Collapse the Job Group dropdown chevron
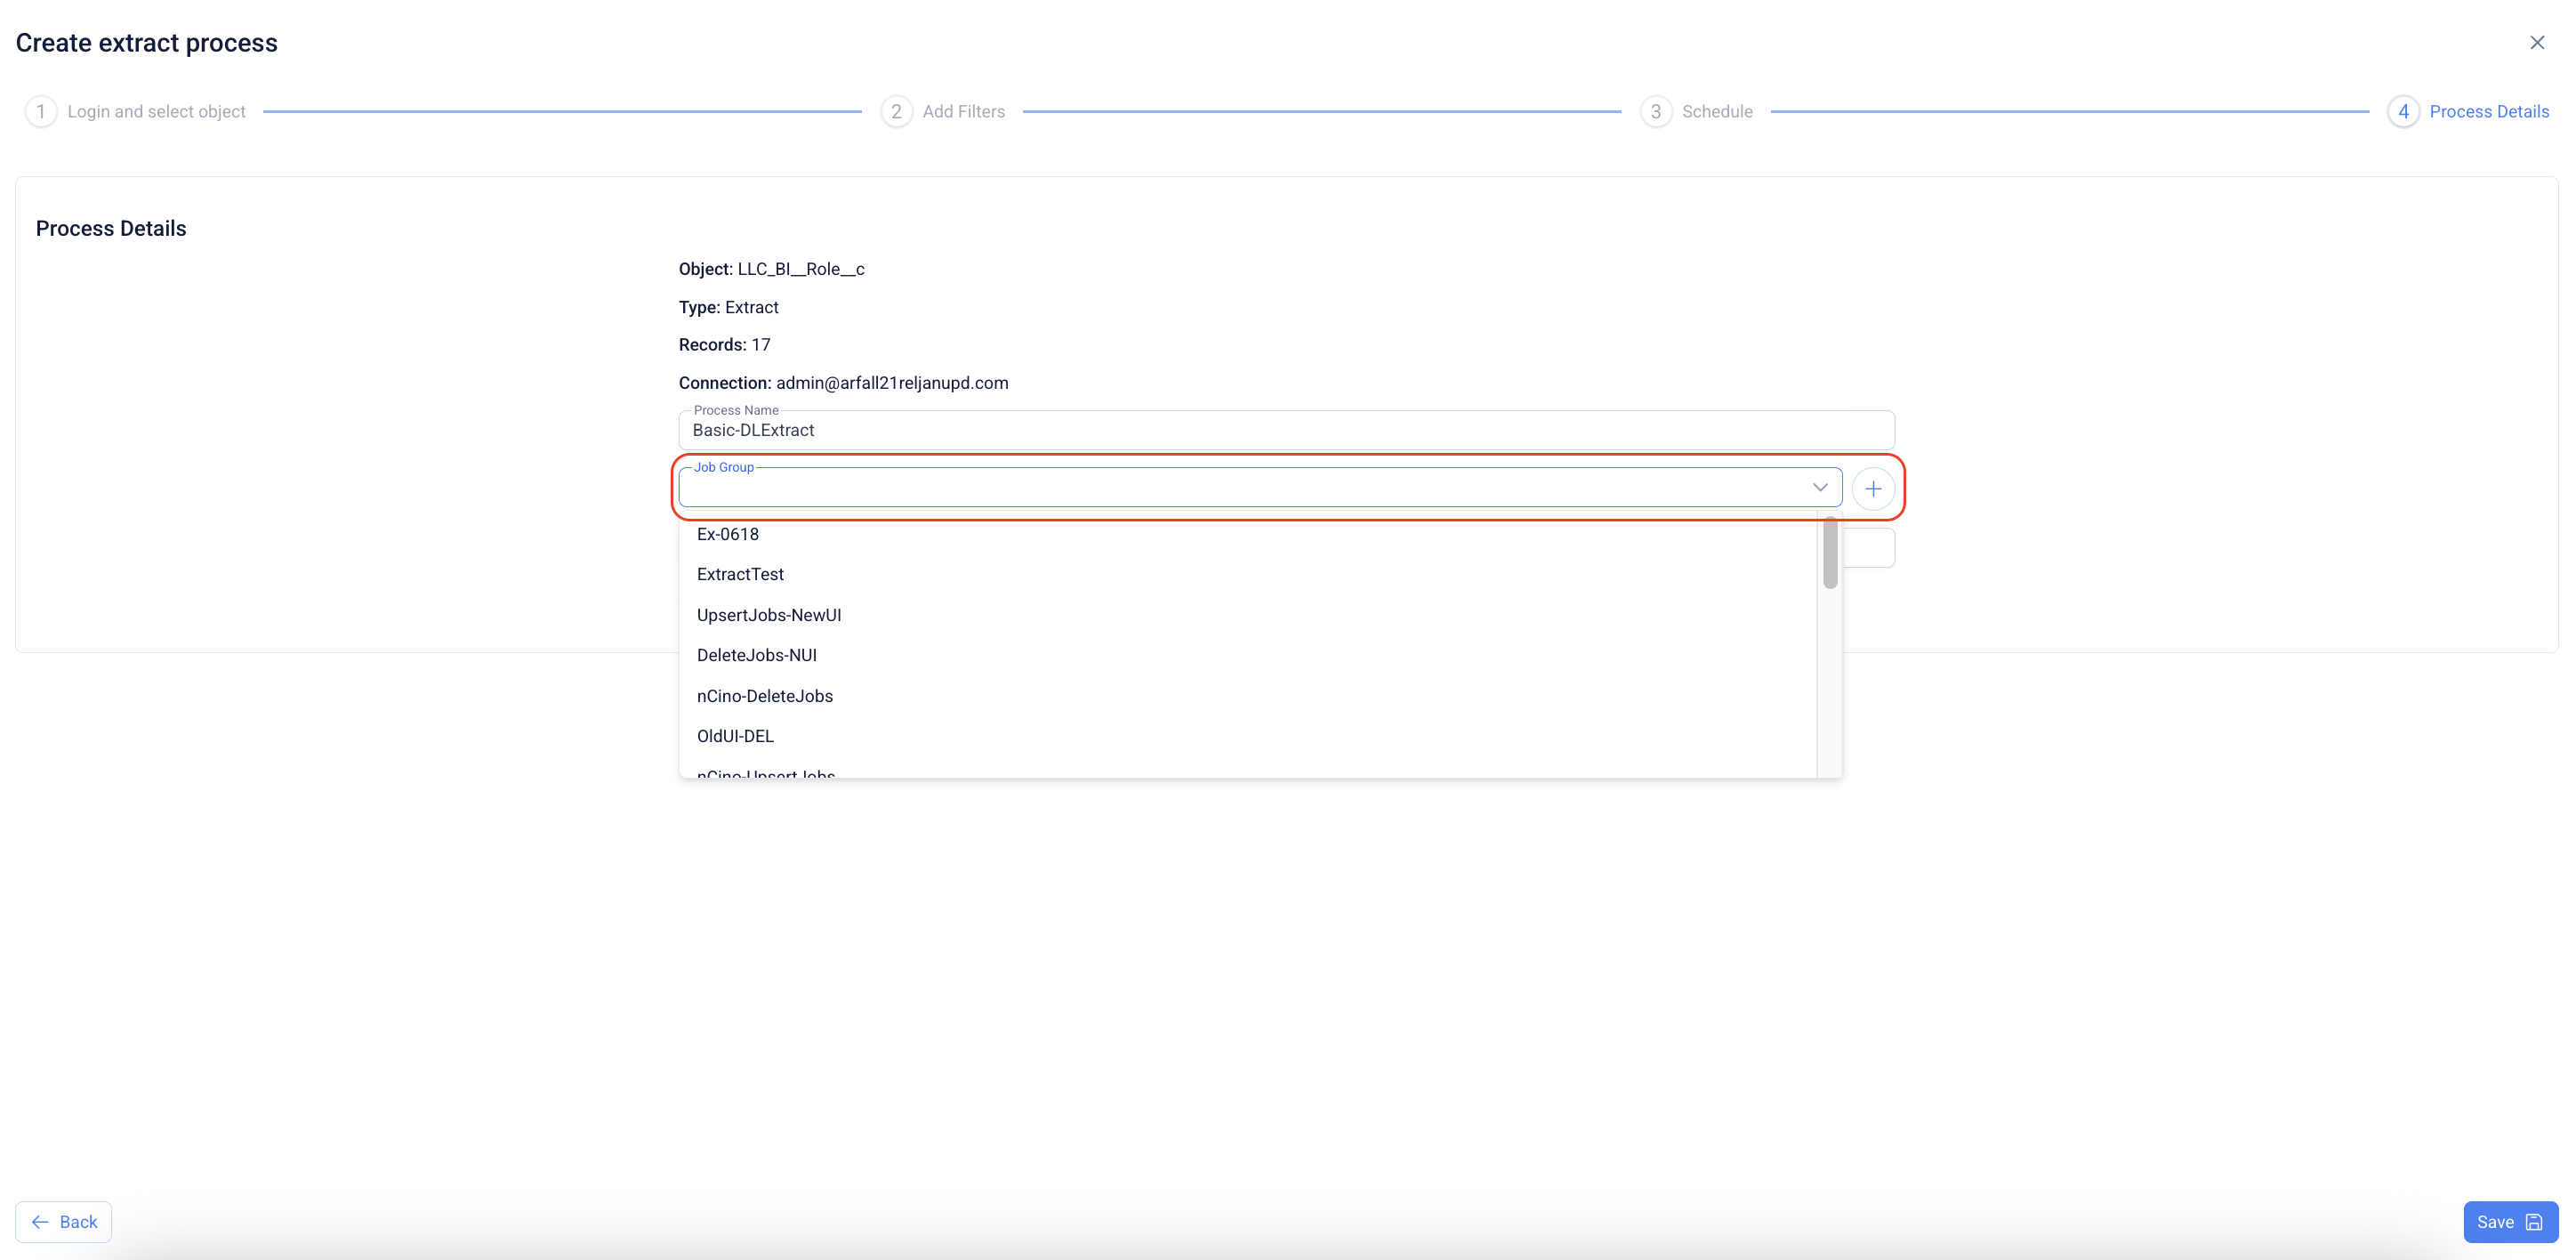 pos(1820,487)
